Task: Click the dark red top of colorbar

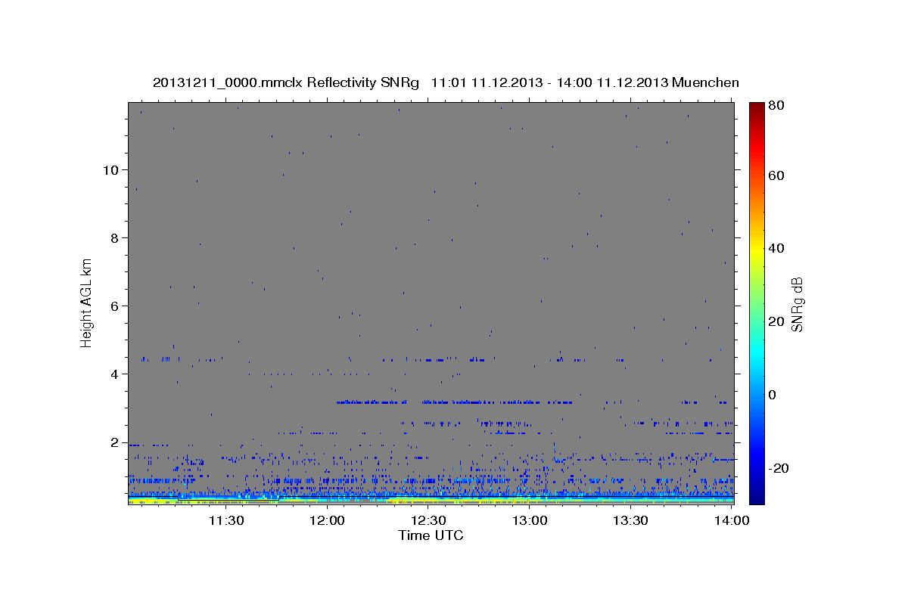Action: (757, 107)
